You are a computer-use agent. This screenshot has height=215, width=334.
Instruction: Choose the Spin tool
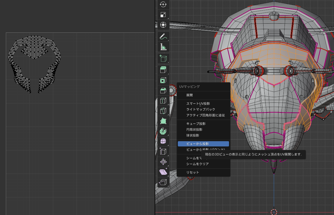click(163, 131)
